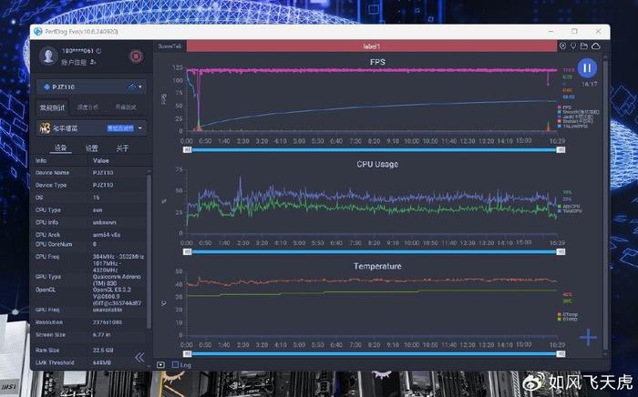Screen dimensions: 638x397
Task: Click the SceneTab label
Action: tap(170, 46)
